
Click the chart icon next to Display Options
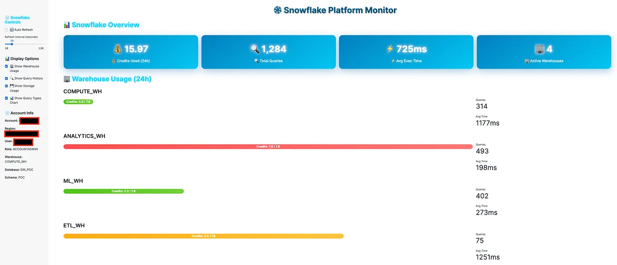(x=7, y=59)
